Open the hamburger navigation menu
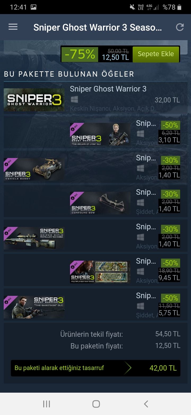191x415 pixels. (x=13, y=27)
